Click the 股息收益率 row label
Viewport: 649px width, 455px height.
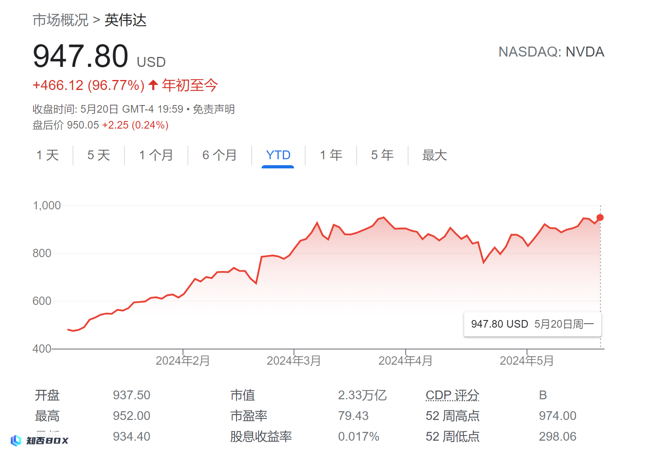(x=261, y=436)
